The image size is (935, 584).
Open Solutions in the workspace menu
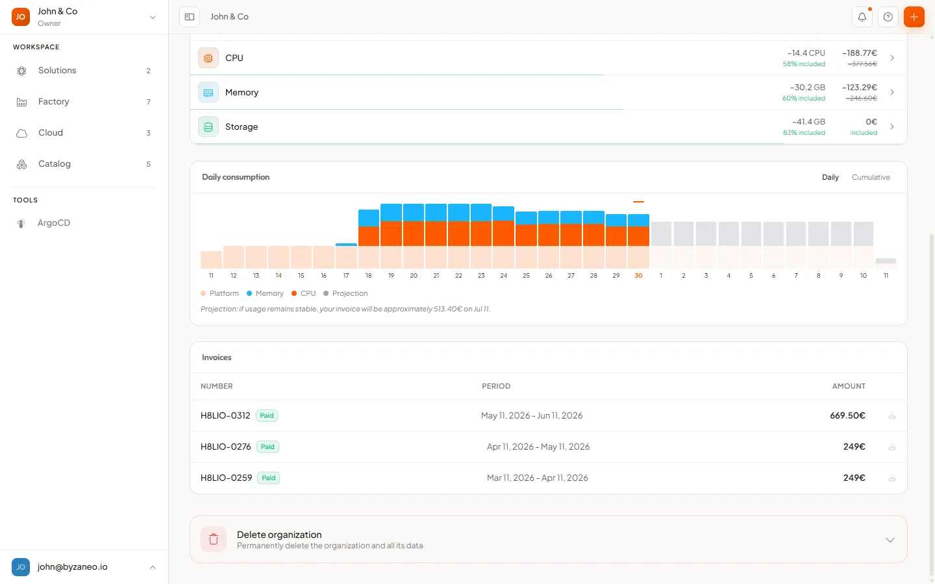point(84,71)
